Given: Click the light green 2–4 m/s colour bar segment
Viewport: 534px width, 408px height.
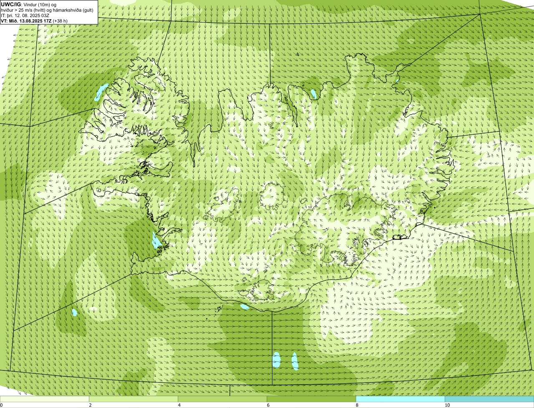Looking at the screenshot, I should pyautogui.click(x=133, y=399).
